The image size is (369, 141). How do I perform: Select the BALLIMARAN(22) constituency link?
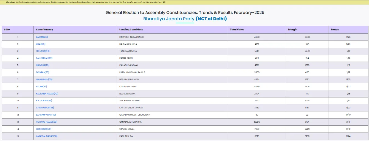(44, 58)
